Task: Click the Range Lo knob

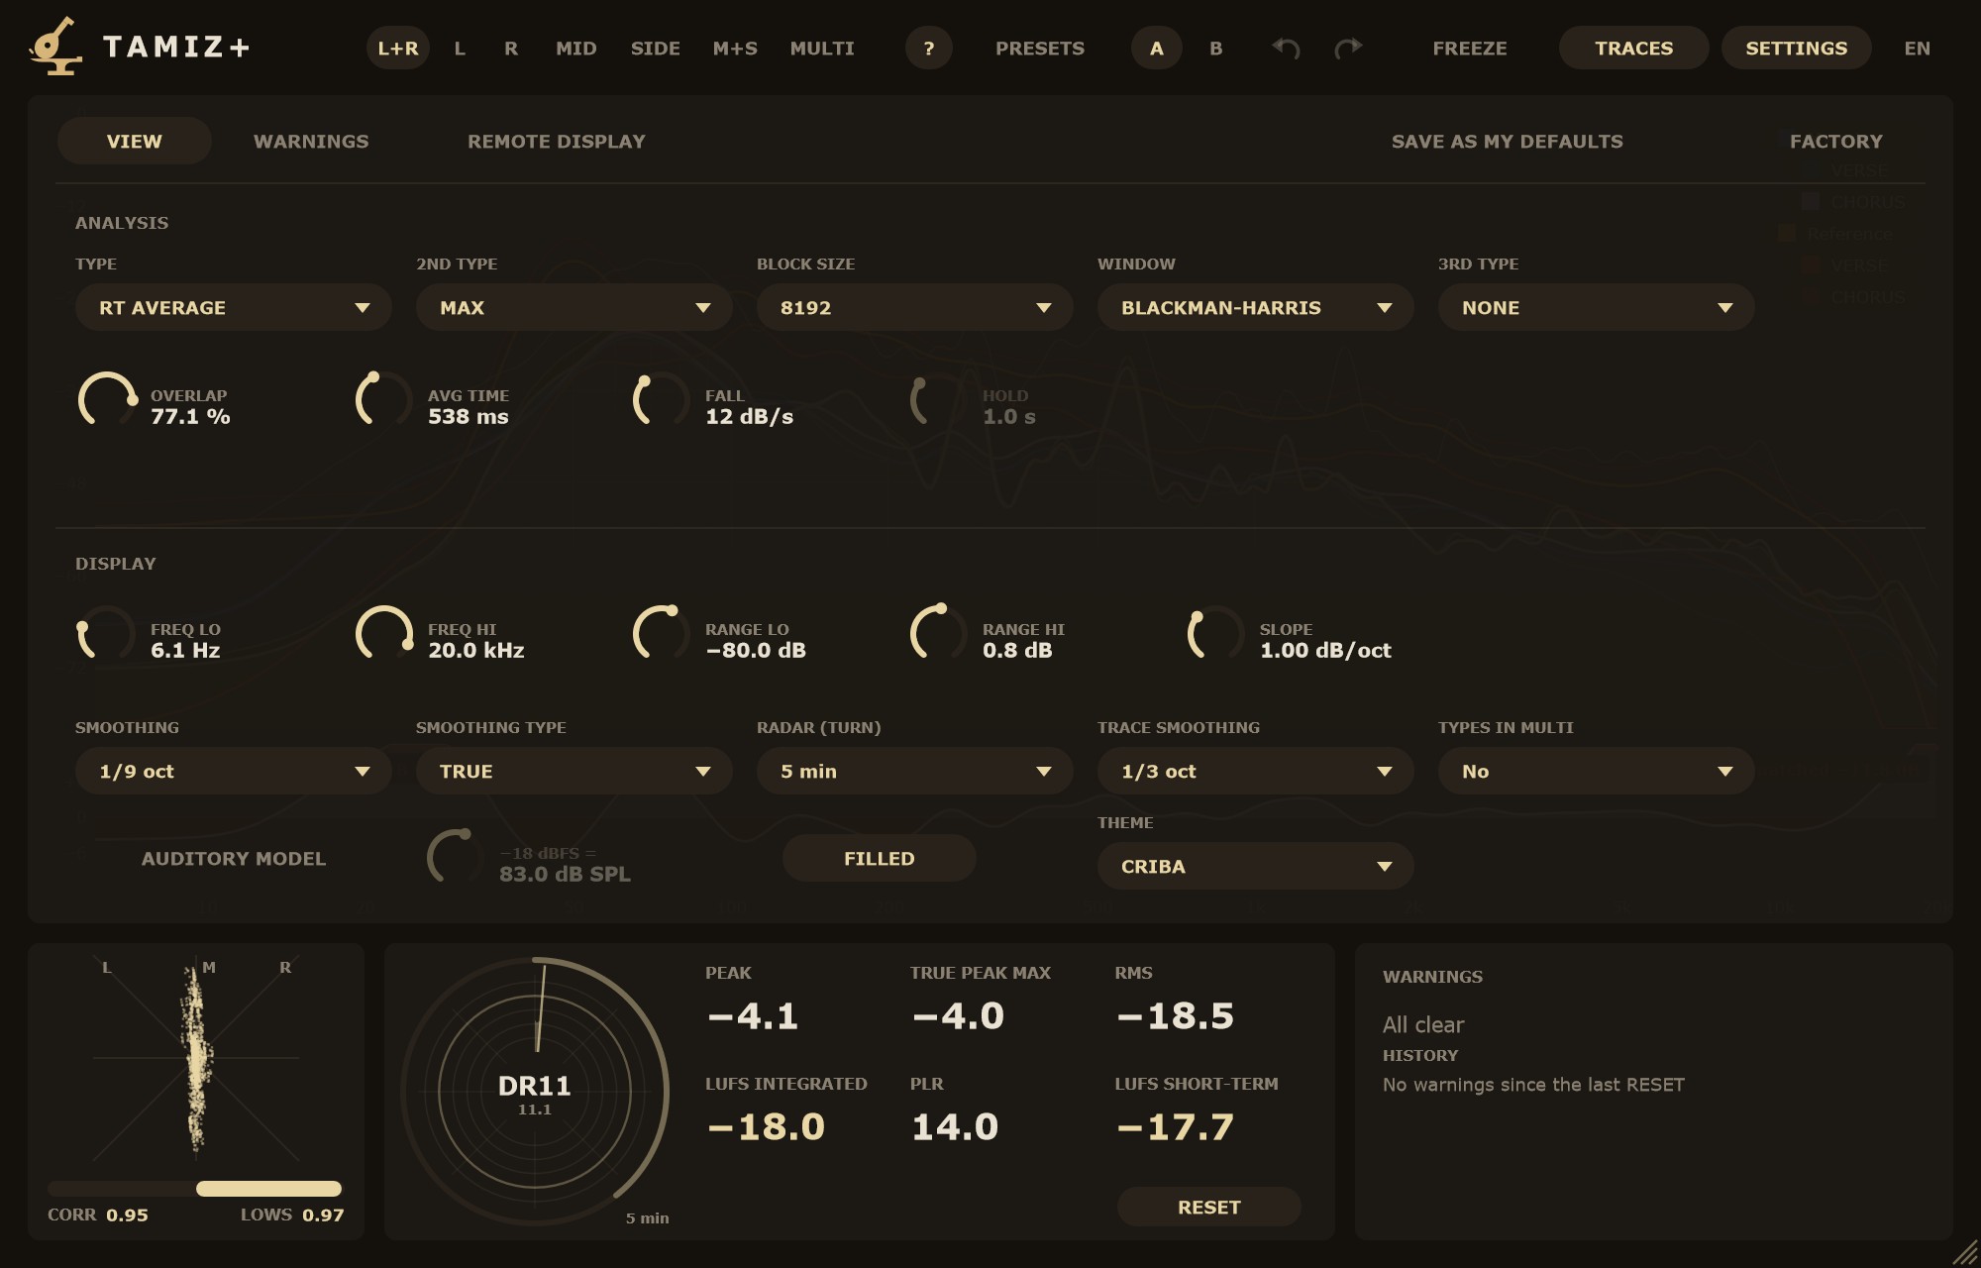Action: [662, 634]
